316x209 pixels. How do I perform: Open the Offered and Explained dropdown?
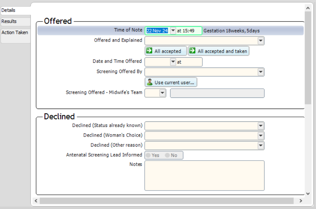260,41
